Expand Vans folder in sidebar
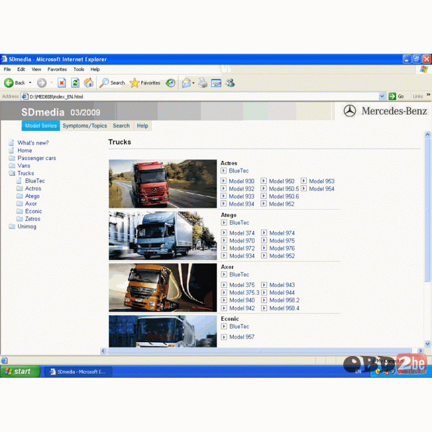Image resolution: width=432 pixels, height=432 pixels. tap(24, 166)
